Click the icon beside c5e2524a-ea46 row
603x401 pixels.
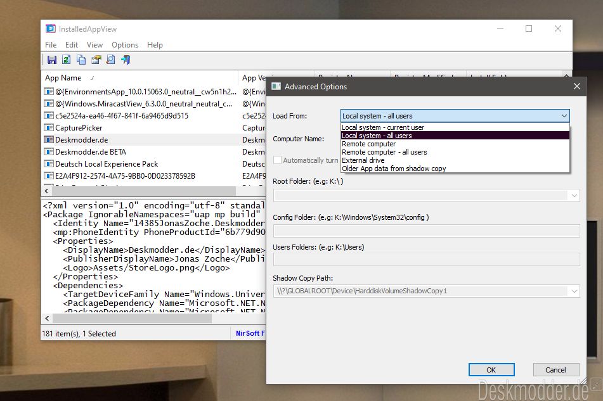[48, 116]
